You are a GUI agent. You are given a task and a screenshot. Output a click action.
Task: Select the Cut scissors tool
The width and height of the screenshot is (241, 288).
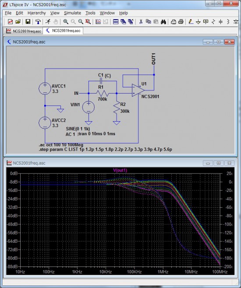coord(141,22)
